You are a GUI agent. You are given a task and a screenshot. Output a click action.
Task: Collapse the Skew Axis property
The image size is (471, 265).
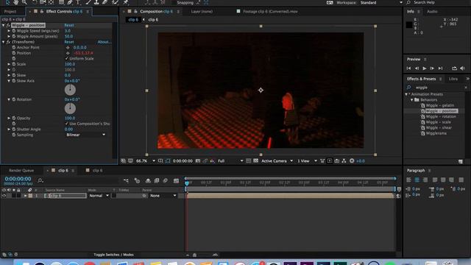point(9,81)
